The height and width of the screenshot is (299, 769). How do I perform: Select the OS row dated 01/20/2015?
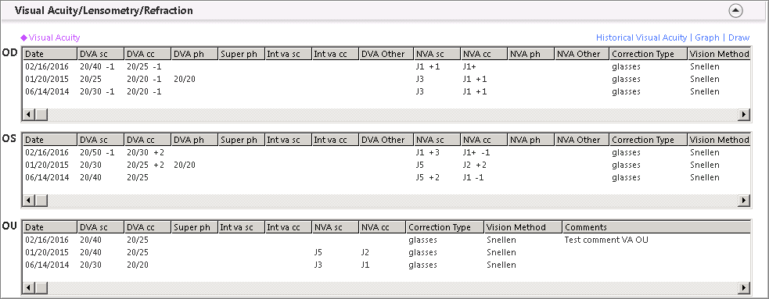click(386, 165)
